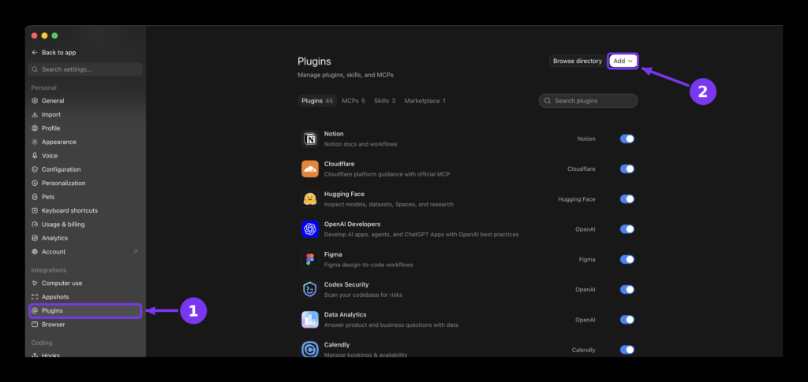Click the Personalization icon in sidebar
The height and width of the screenshot is (382, 808).
(35, 183)
